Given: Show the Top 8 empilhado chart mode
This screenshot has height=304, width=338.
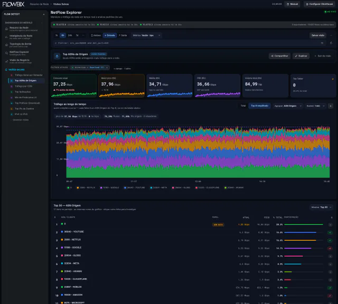Looking at the screenshot, I should pos(259,106).
